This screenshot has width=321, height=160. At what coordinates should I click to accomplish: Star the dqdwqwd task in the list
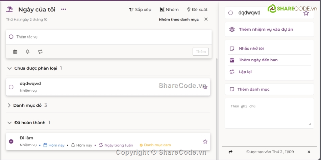tap(205, 87)
